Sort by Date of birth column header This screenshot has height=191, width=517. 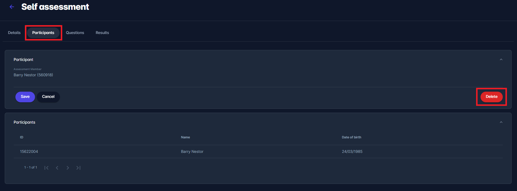click(x=351, y=137)
